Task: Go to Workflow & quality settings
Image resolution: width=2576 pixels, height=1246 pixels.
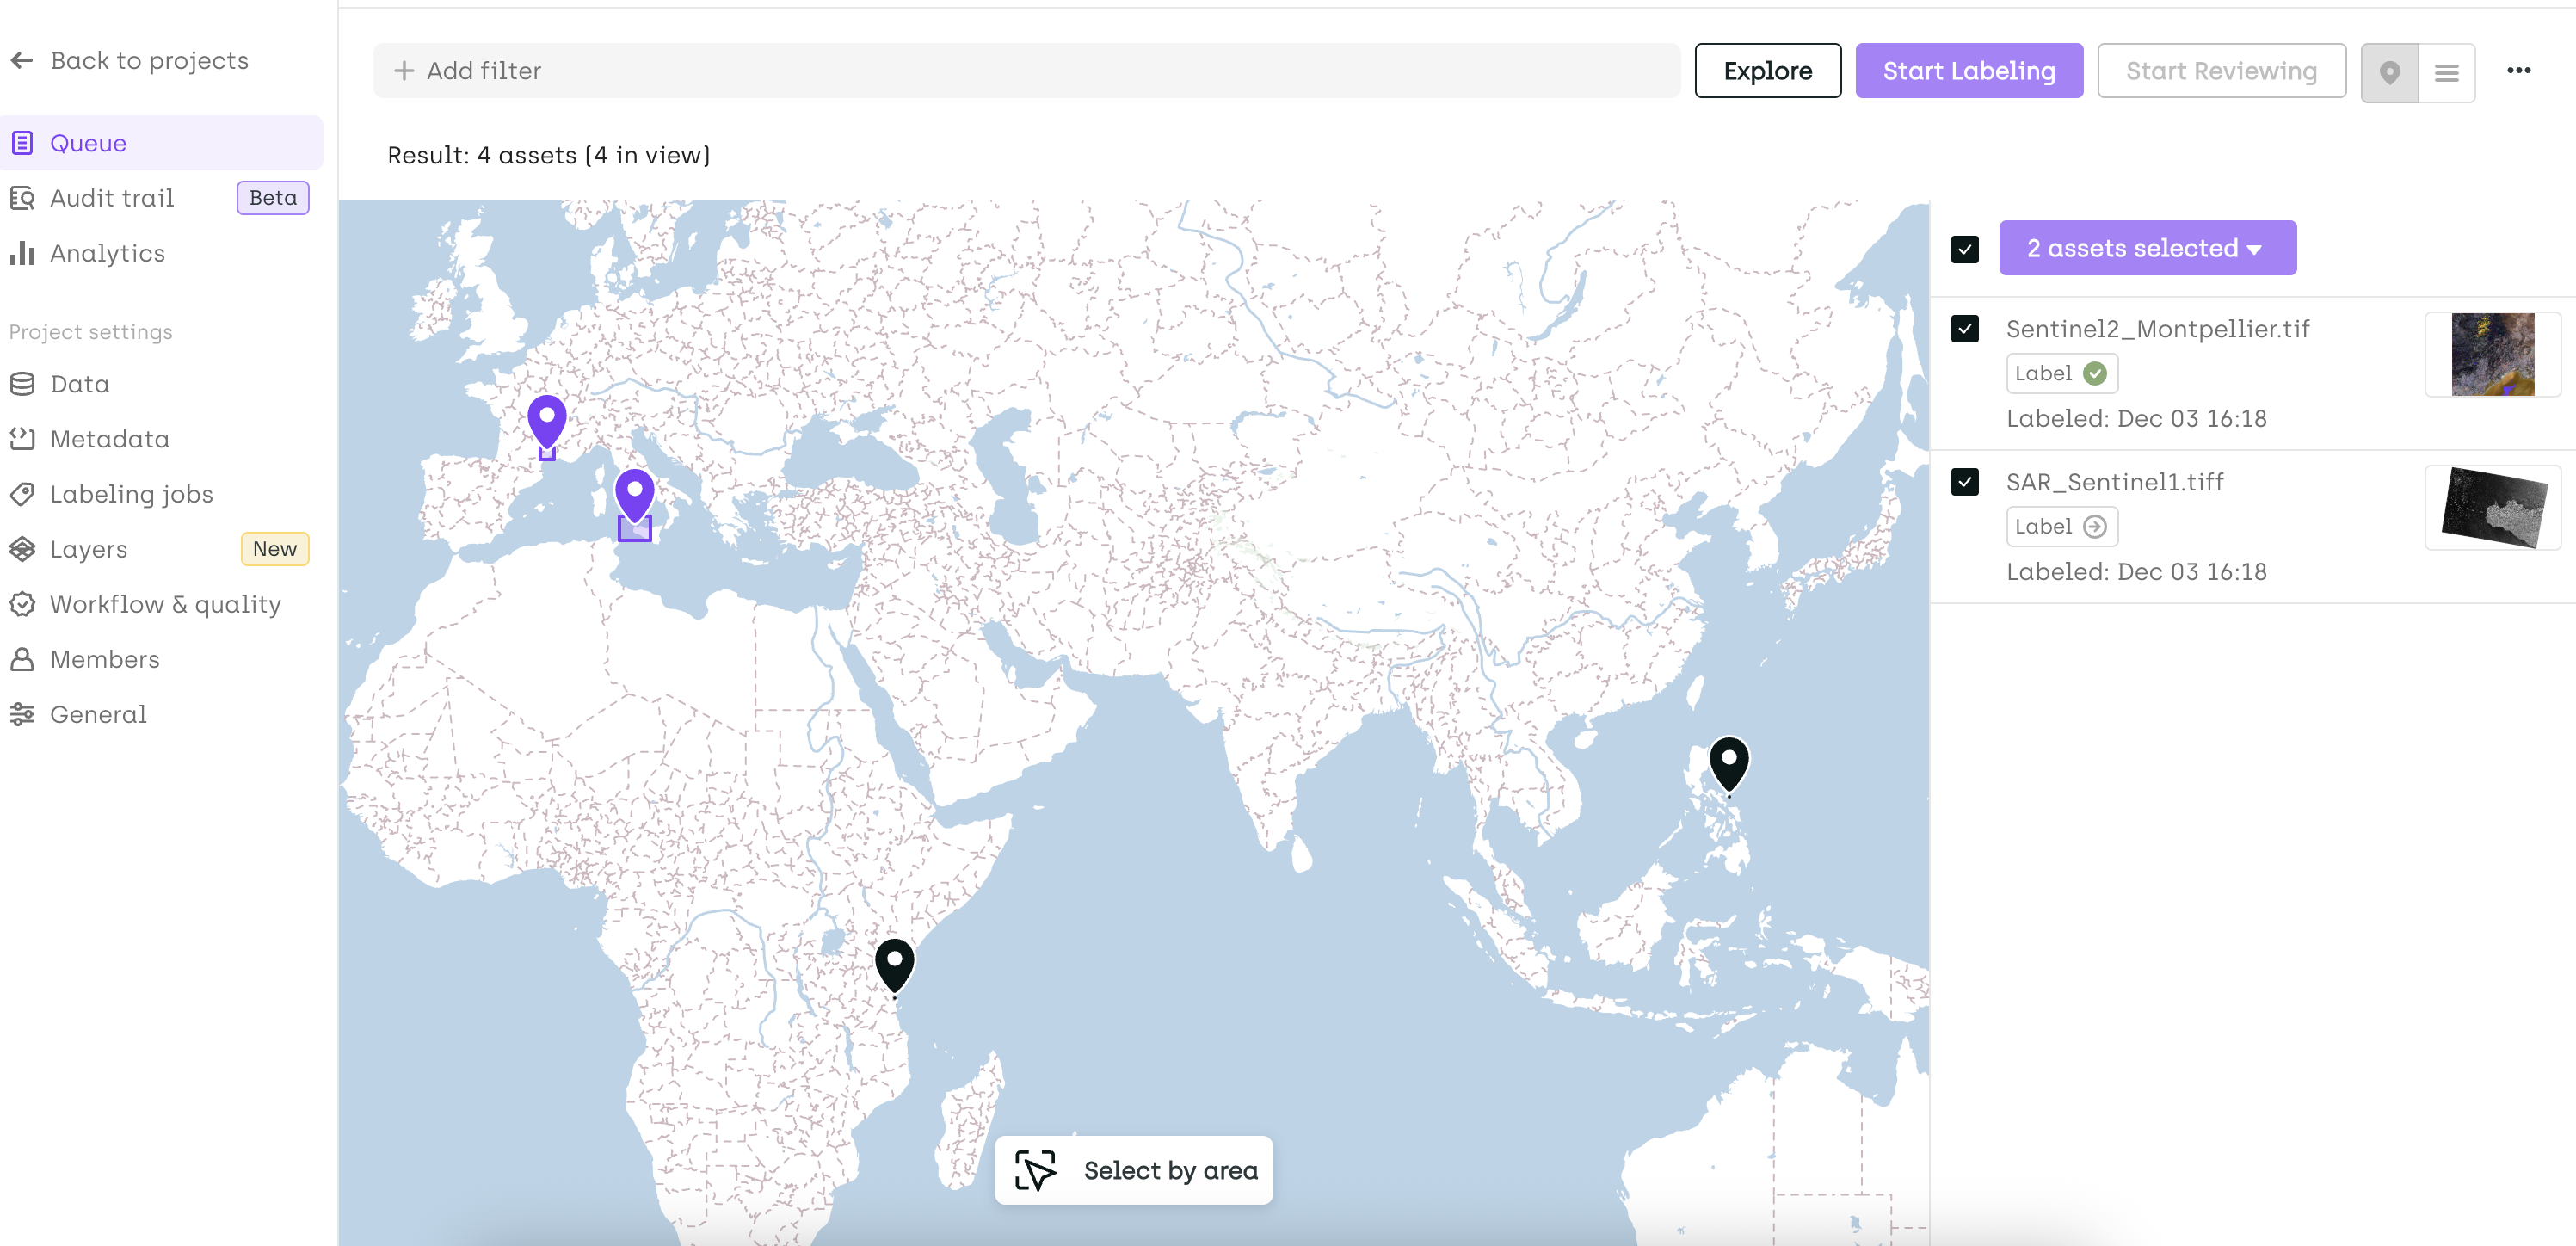Action: (x=165, y=604)
